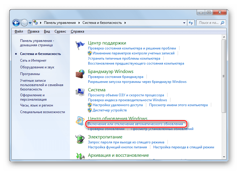238x171 pixels.
Task: Open the Справка menu
Action: click(77, 31)
